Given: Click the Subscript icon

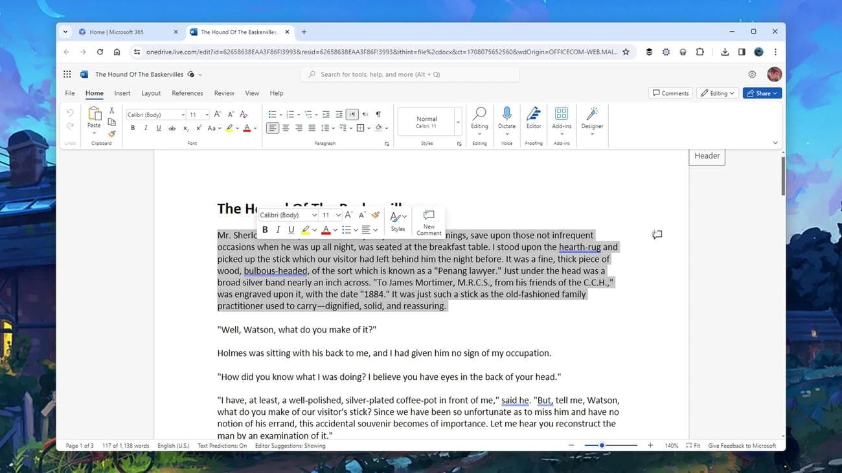Looking at the screenshot, I should click(x=186, y=127).
